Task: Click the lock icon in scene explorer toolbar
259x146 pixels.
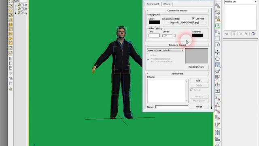Action: pyautogui.click(x=11, y=89)
